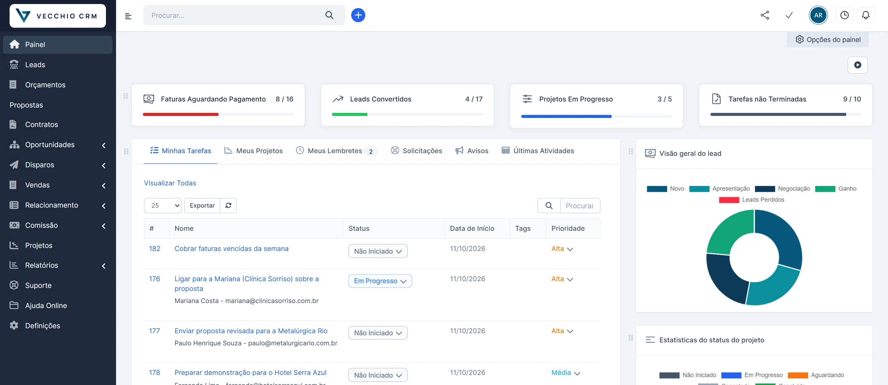Open the 25 rows-per-page dropdown

[163, 205]
